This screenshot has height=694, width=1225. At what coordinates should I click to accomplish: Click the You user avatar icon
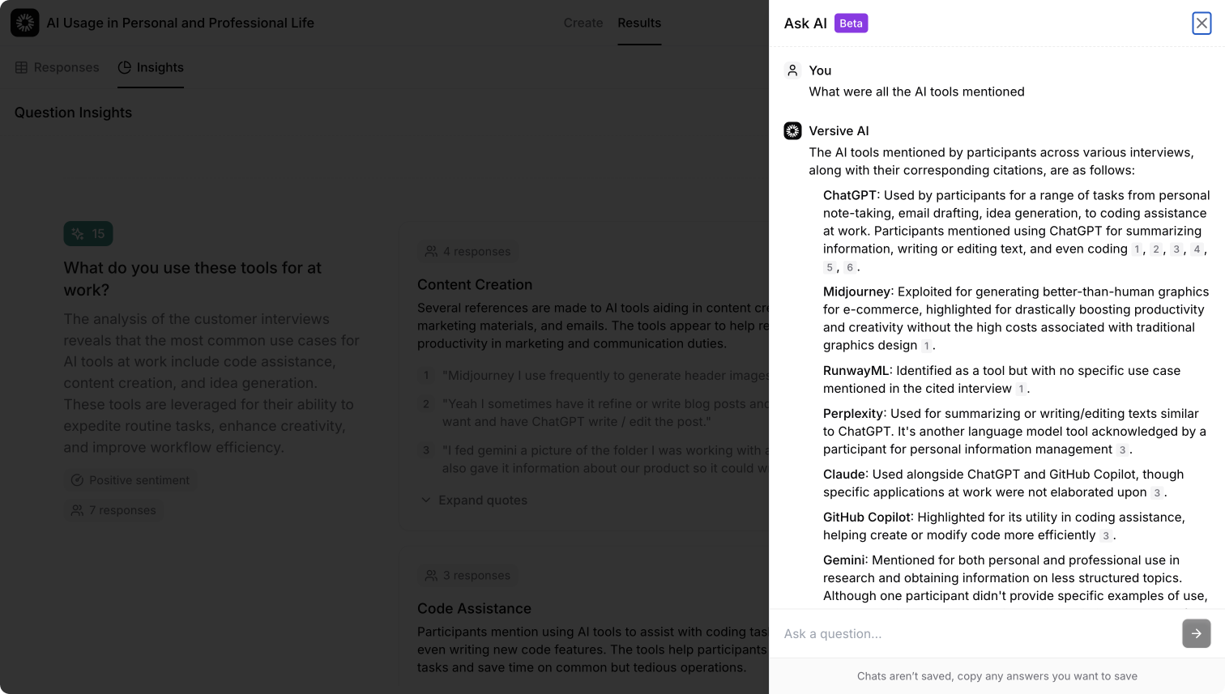792,70
